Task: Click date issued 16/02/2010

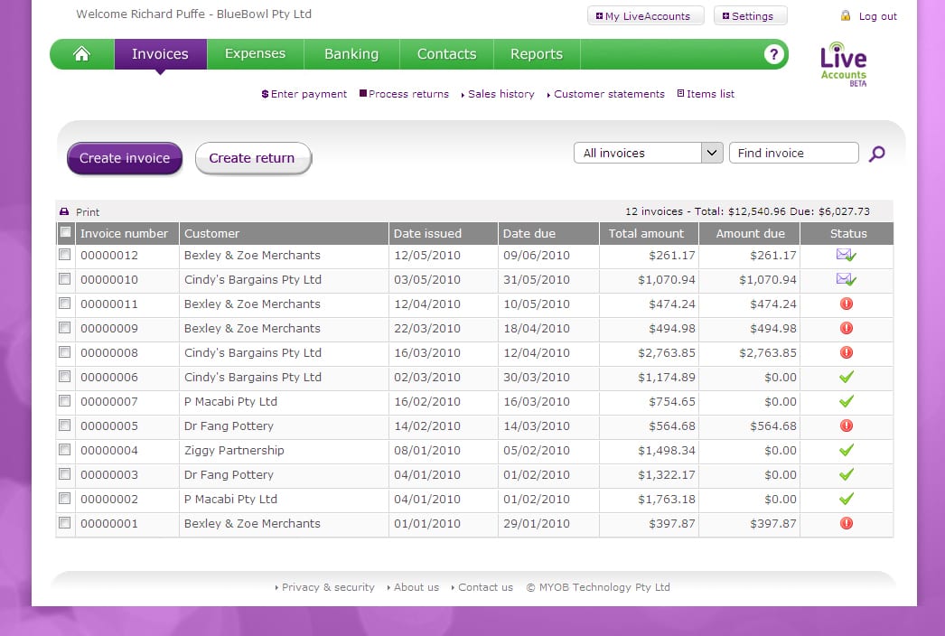Action: 427,401
